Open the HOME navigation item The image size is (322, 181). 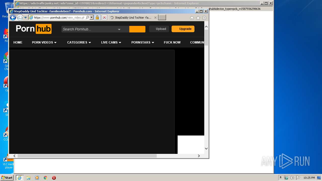(x=18, y=42)
